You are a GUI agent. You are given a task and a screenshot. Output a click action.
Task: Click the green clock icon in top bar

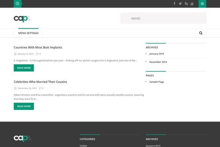[x=18, y=4]
